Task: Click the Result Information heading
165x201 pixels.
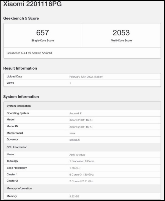Action: (20, 68)
